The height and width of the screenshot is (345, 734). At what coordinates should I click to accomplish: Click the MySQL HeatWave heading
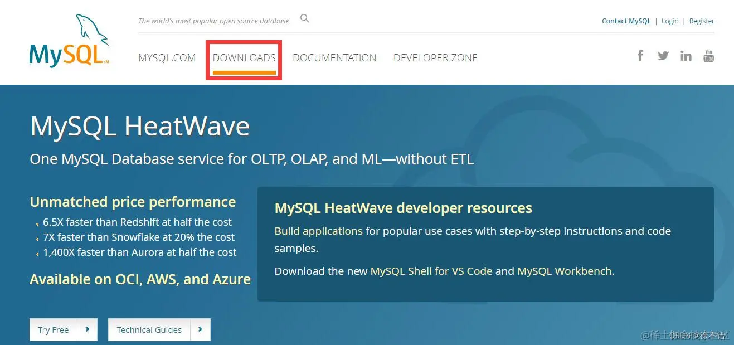140,127
